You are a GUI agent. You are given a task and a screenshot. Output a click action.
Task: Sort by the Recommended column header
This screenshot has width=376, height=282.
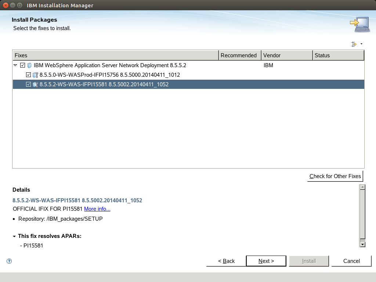click(x=240, y=55)
